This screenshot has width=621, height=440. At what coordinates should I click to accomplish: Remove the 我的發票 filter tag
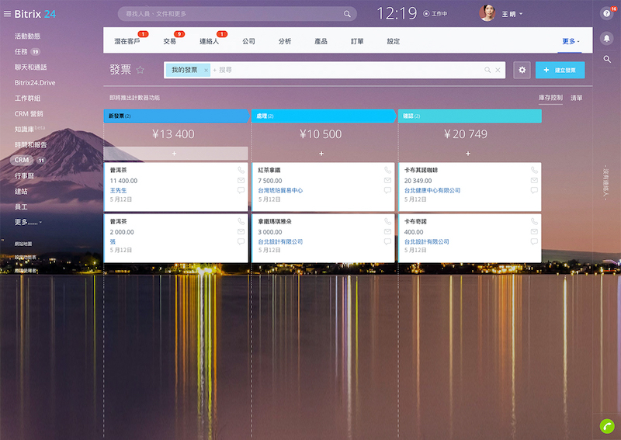pos(206,70)
